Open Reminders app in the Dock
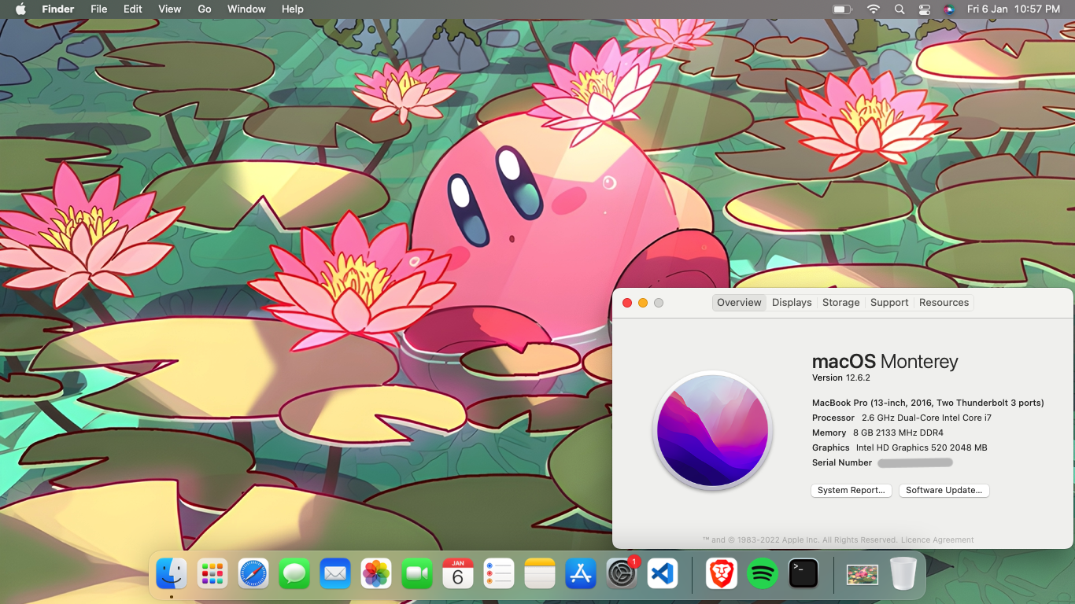The height and width of the screenshot is (604, 1075). (499, 573)
